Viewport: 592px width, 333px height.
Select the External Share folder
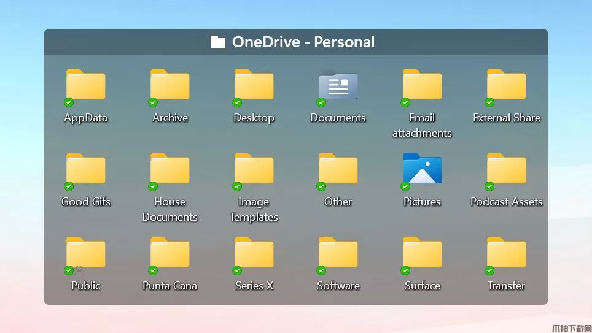pyautogui.click(x=506, y=85)
